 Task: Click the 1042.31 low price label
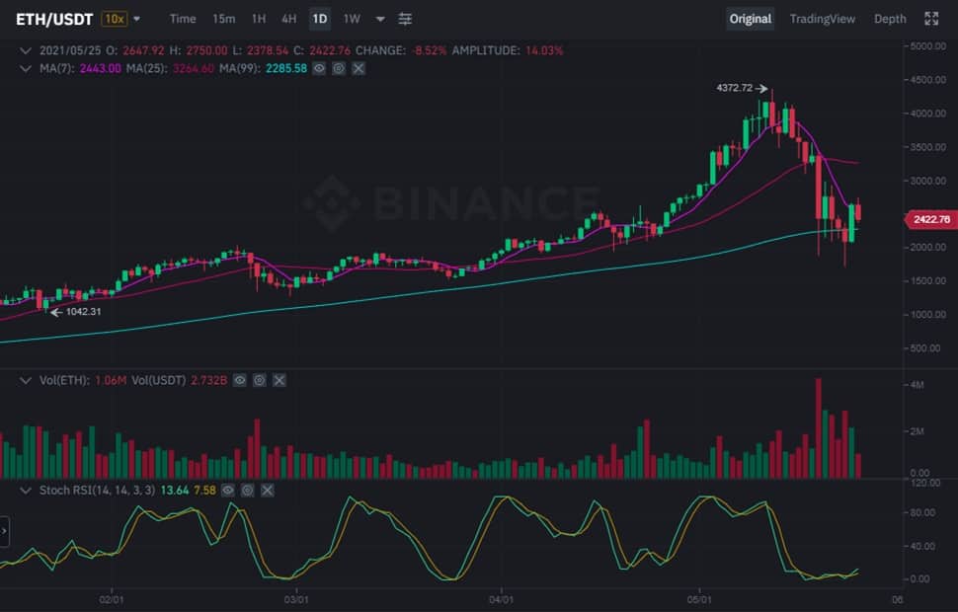(x=83, y=312)
